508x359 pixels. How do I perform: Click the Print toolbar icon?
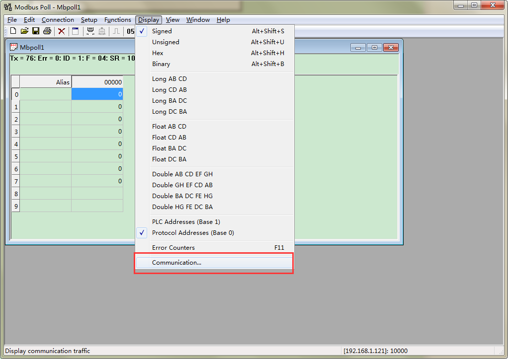pyautogui.click(x=47, y=31)
